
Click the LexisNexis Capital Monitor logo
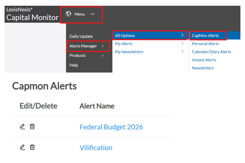point(32,14)
